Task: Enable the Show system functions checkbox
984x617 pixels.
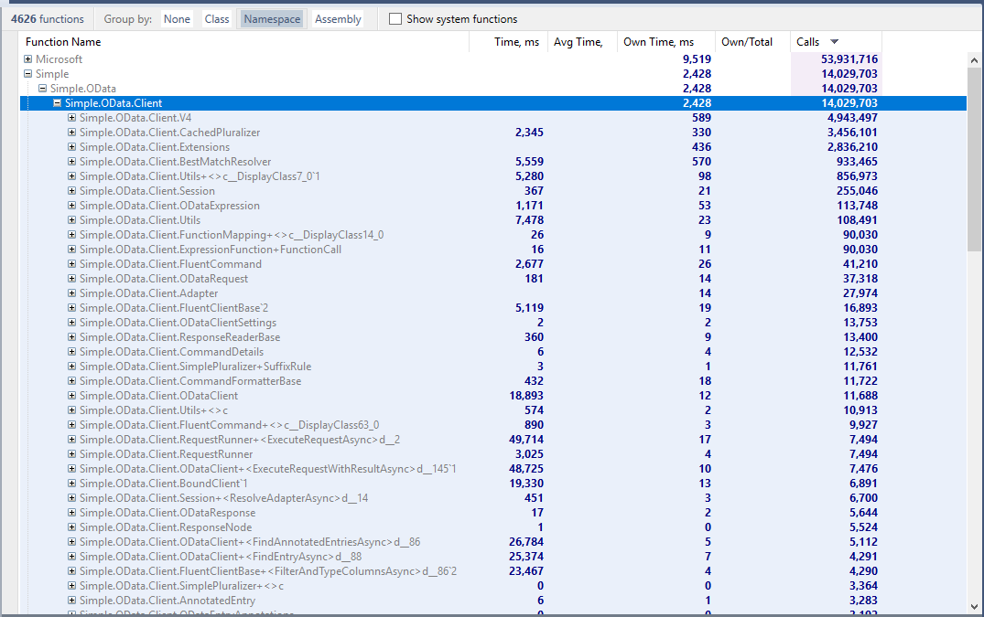Action: coord(395,18)
